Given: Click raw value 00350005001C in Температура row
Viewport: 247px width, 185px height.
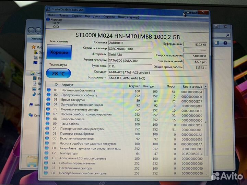Looking at the screenshot, I should tap(192, 154).
